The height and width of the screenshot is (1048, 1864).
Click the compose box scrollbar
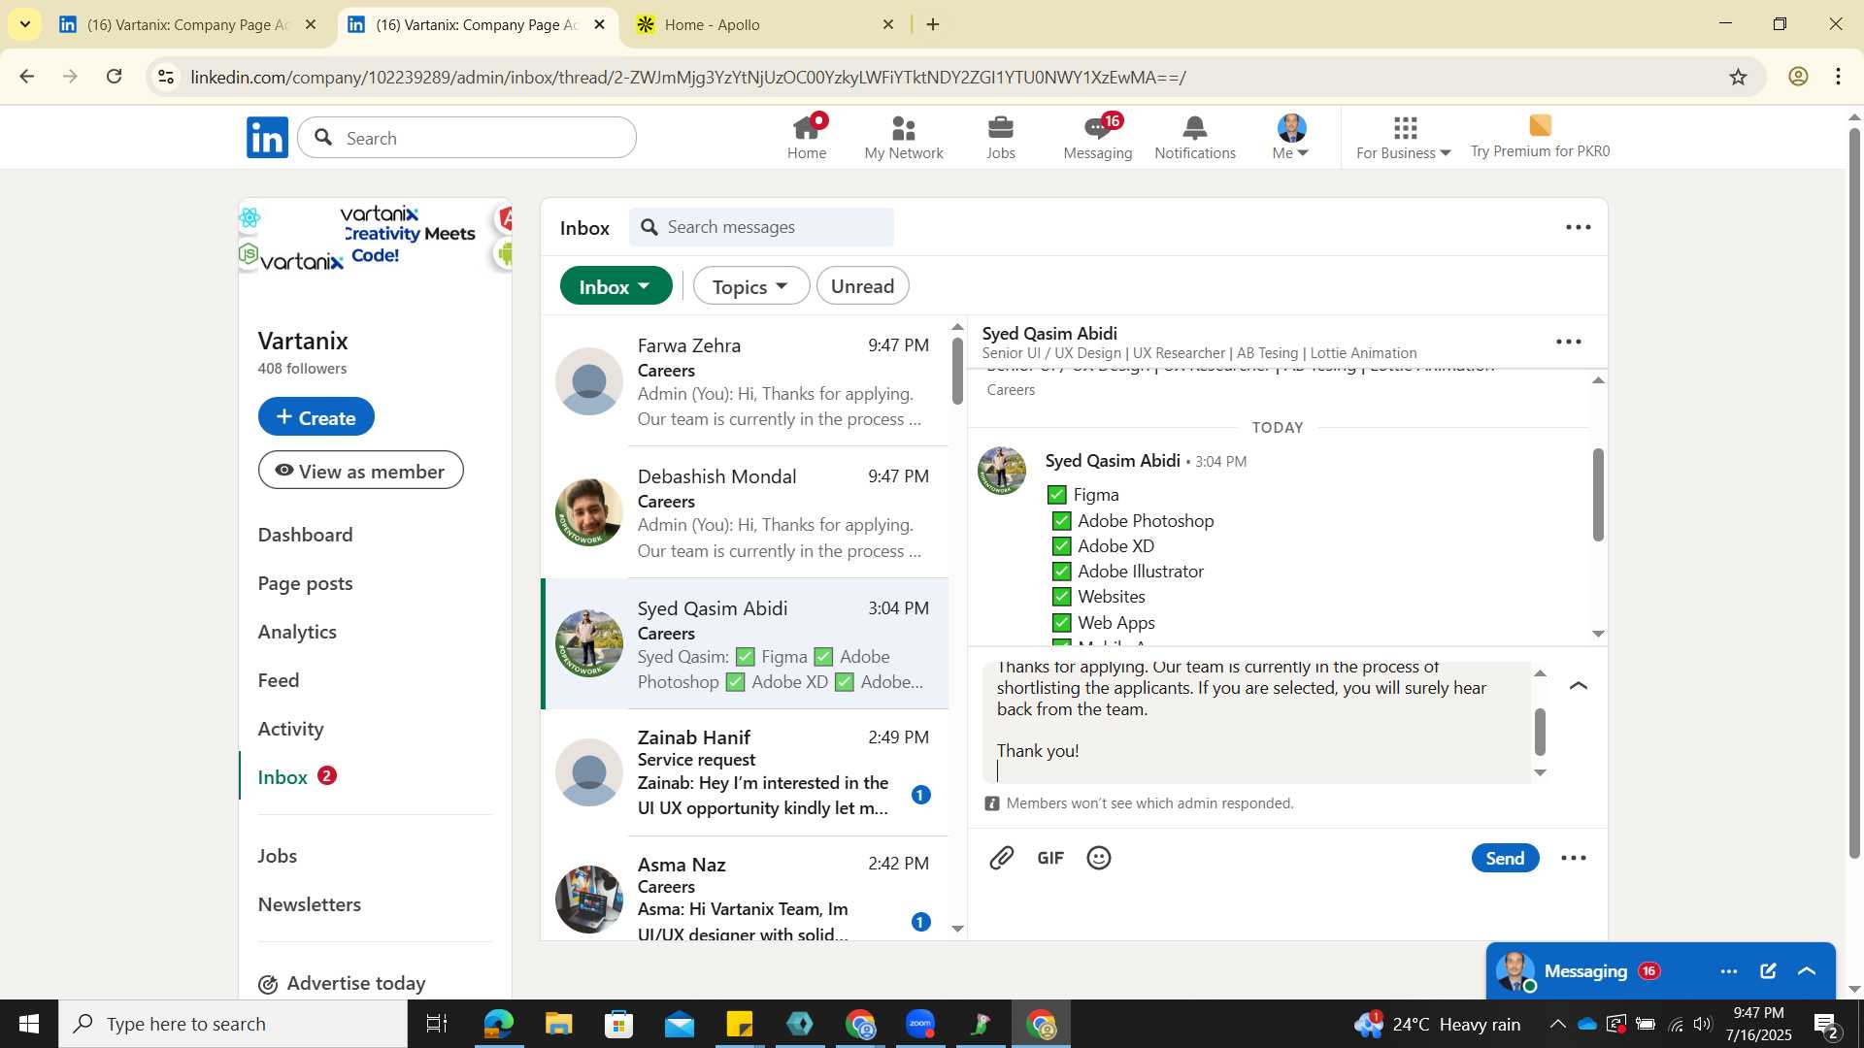[1540, 732]
